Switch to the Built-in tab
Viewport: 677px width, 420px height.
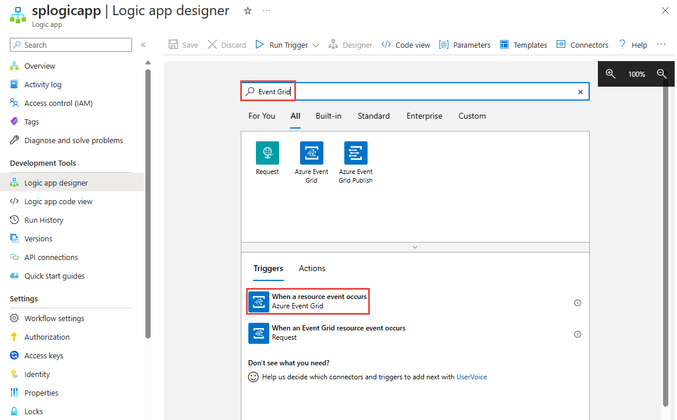(329, 116)
